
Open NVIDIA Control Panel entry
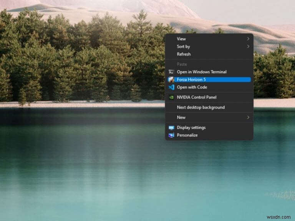[x=209, y=97]
